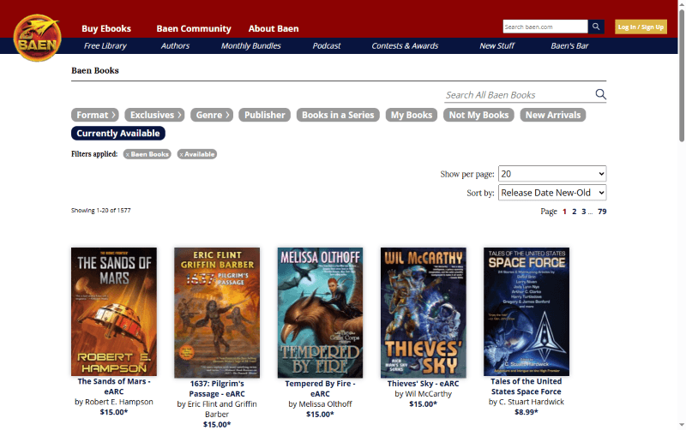Select results page 1
This screenshot has height=430, width=686.
564,212
